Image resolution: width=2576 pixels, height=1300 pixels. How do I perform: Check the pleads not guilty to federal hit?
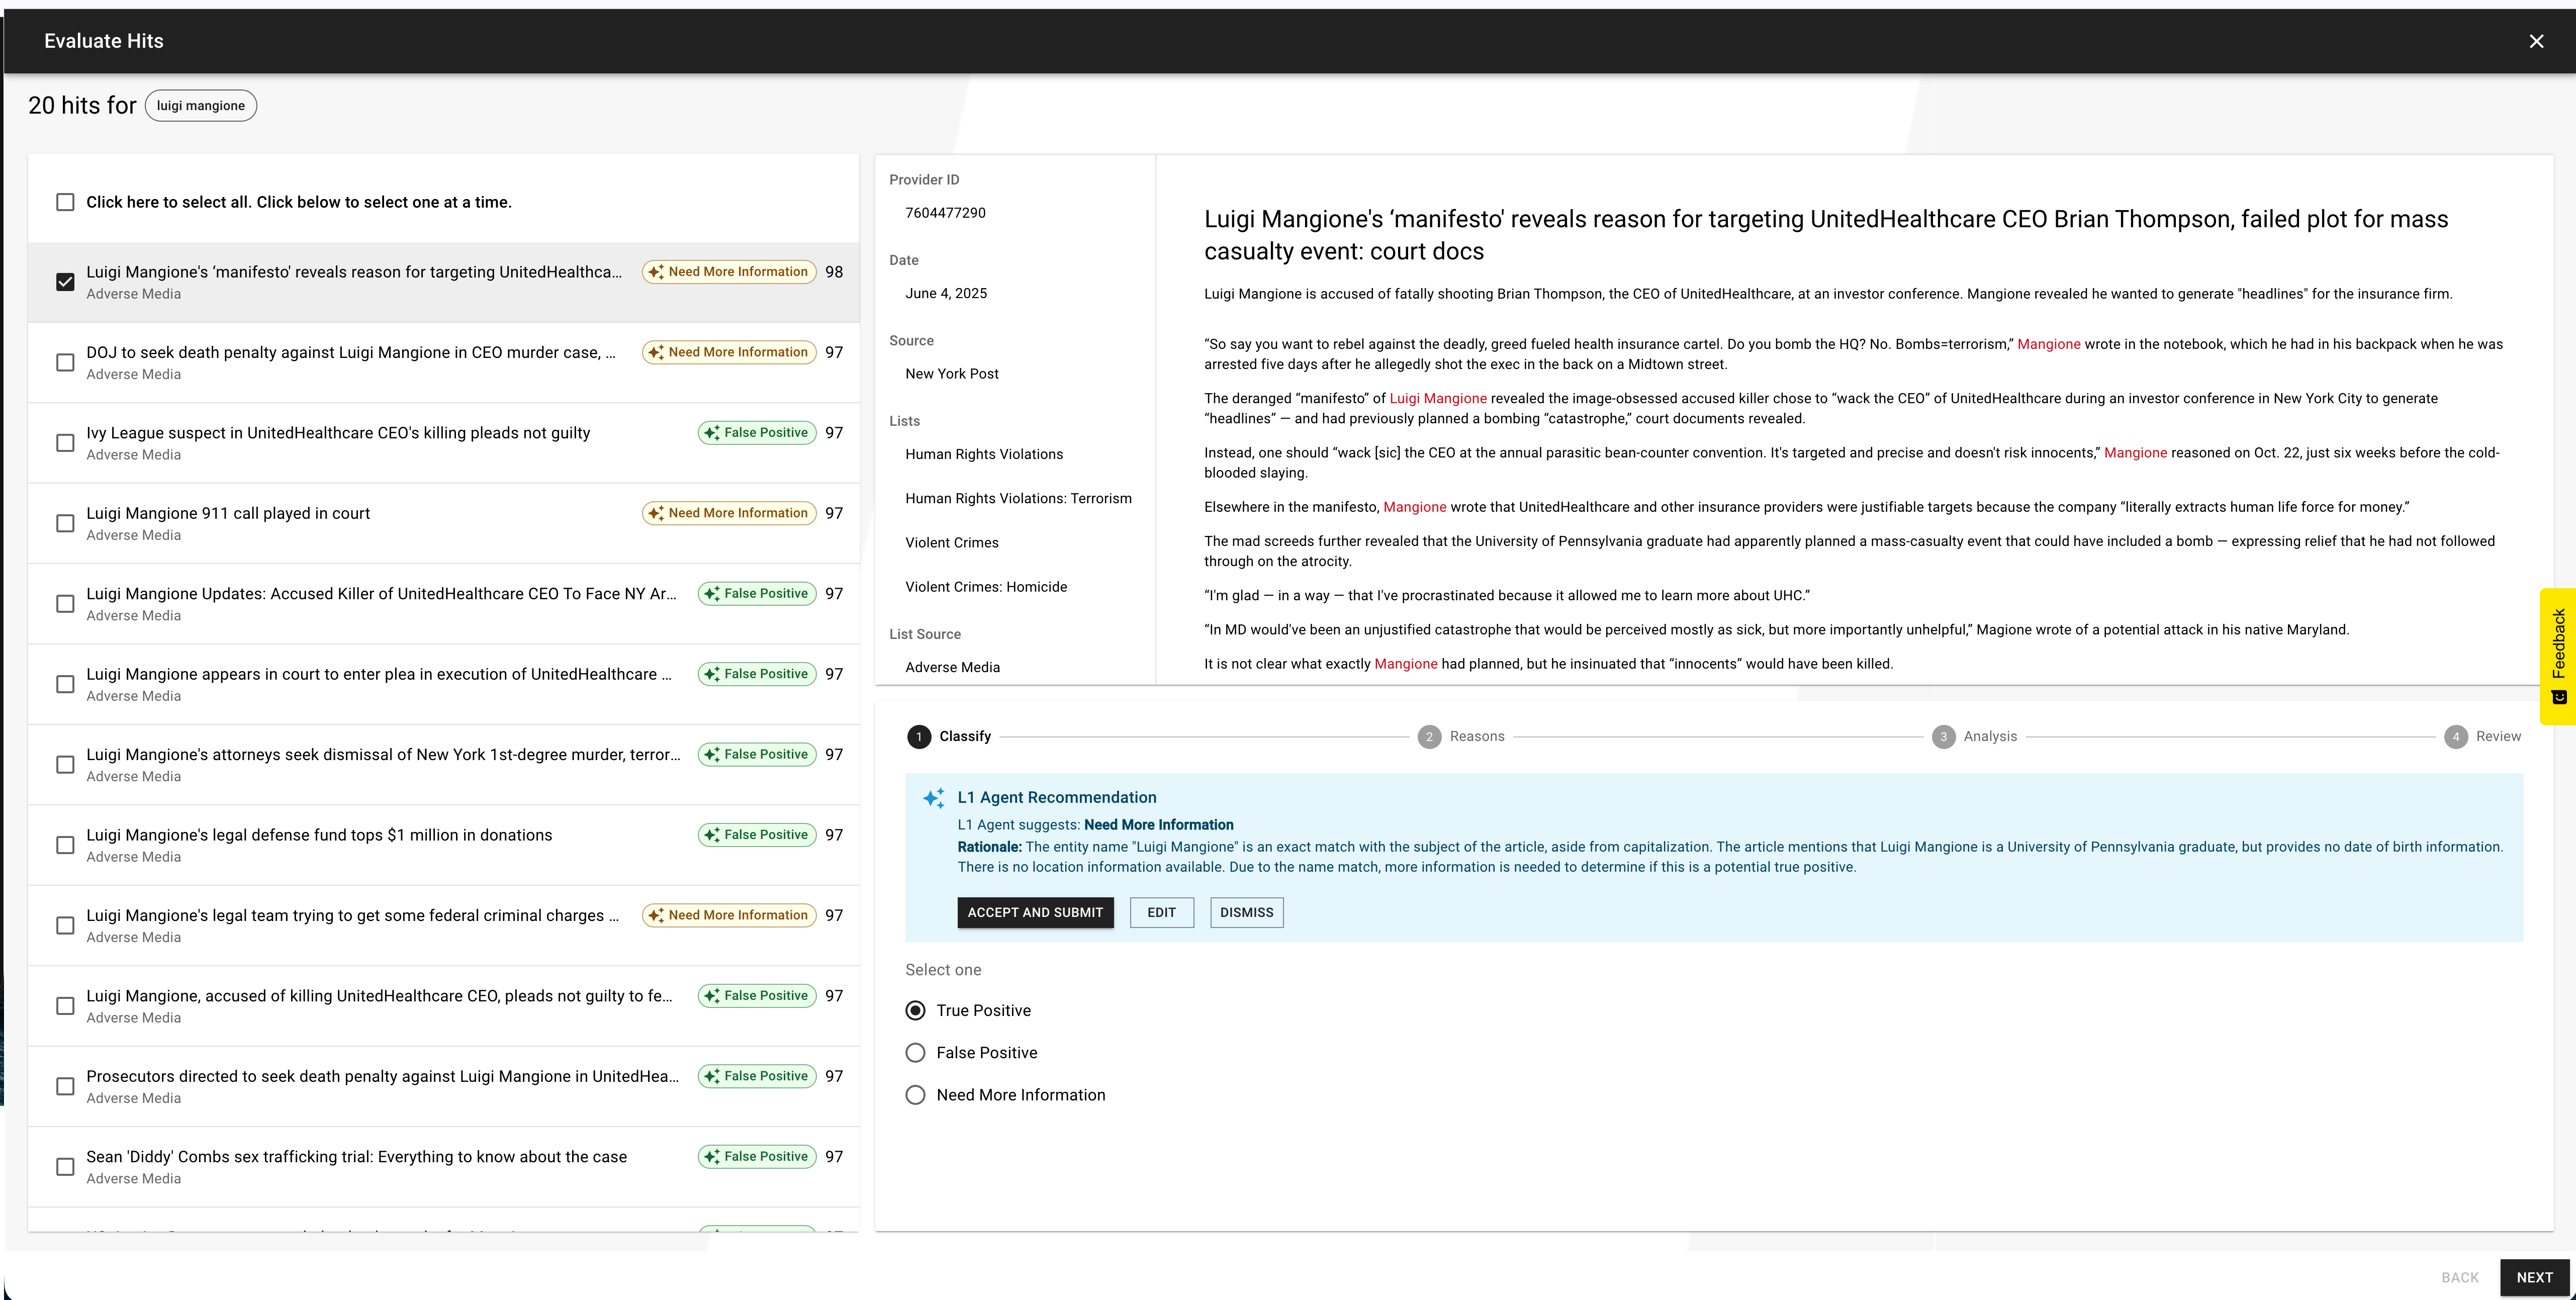click(65, 1006)
